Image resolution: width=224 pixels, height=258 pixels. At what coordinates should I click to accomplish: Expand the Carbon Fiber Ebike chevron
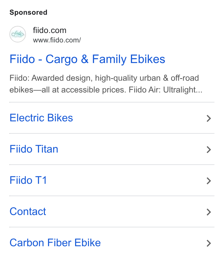(x=209, y=243)
